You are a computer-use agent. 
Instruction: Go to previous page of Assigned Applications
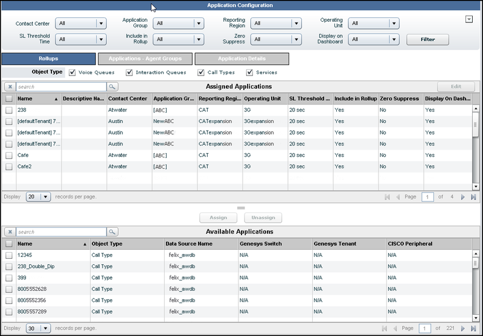coord(398,197)
